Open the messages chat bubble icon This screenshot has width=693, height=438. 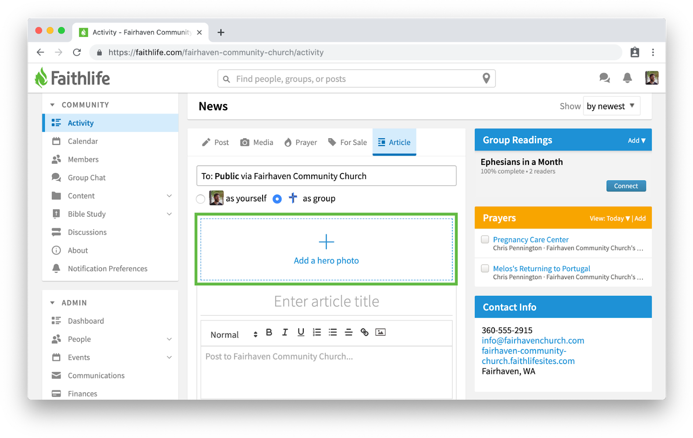point(604,78)
